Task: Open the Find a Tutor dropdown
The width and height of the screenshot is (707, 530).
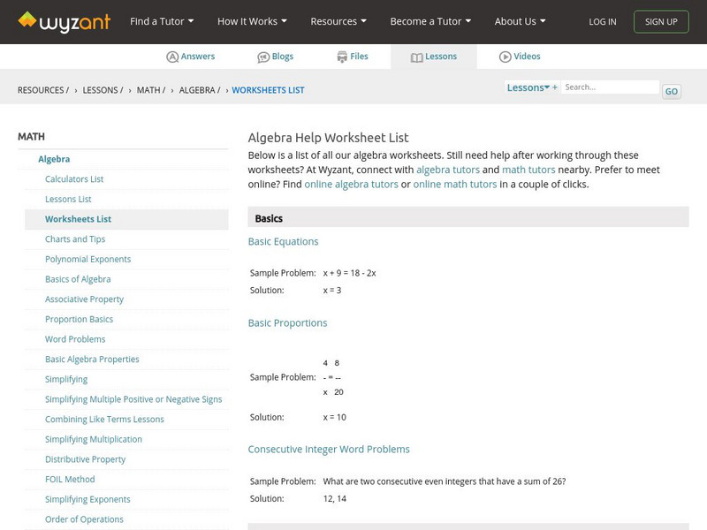Action: point(162,21)
